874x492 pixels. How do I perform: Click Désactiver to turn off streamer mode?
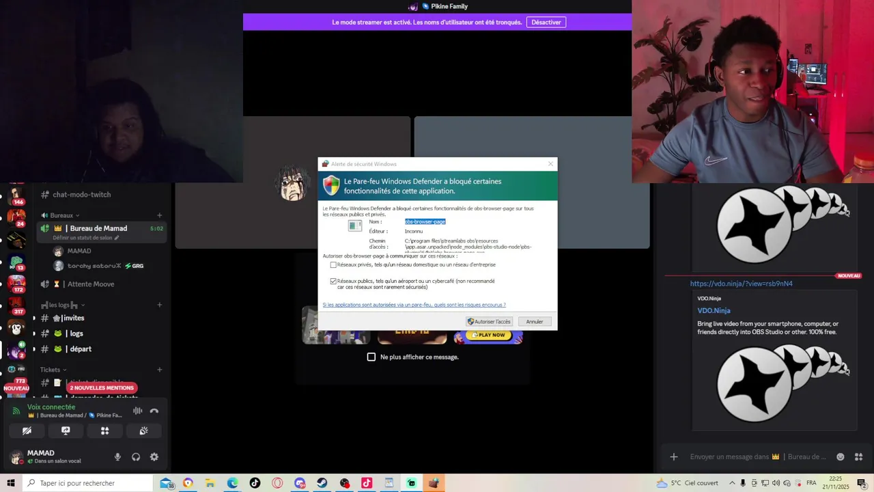click(546, 22)
